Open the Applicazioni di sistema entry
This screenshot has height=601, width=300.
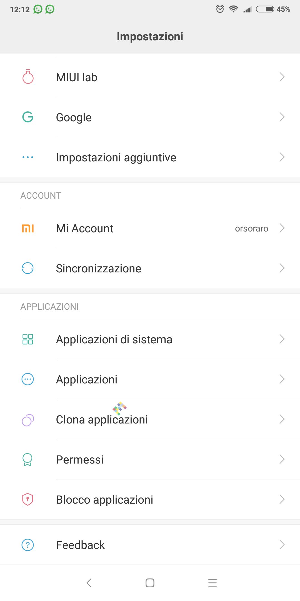(114, 339)
